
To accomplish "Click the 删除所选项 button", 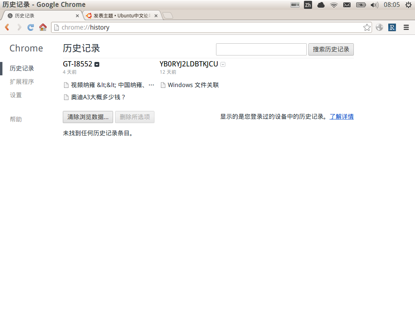I will pyautogui.click(x=135, y=117).
